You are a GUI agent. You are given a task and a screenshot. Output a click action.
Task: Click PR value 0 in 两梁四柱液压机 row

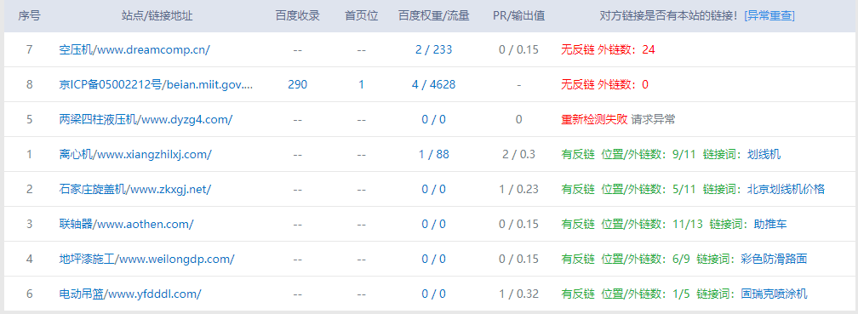coord(518,119)
